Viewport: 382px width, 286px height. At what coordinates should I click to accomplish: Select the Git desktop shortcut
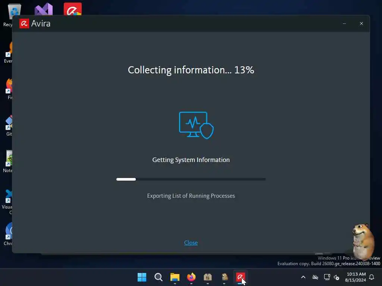click(9, 125)
